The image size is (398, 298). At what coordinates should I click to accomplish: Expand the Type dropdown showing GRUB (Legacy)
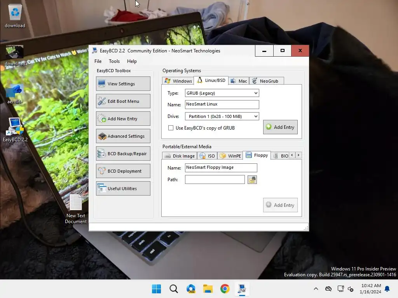[x=222, y=93]
